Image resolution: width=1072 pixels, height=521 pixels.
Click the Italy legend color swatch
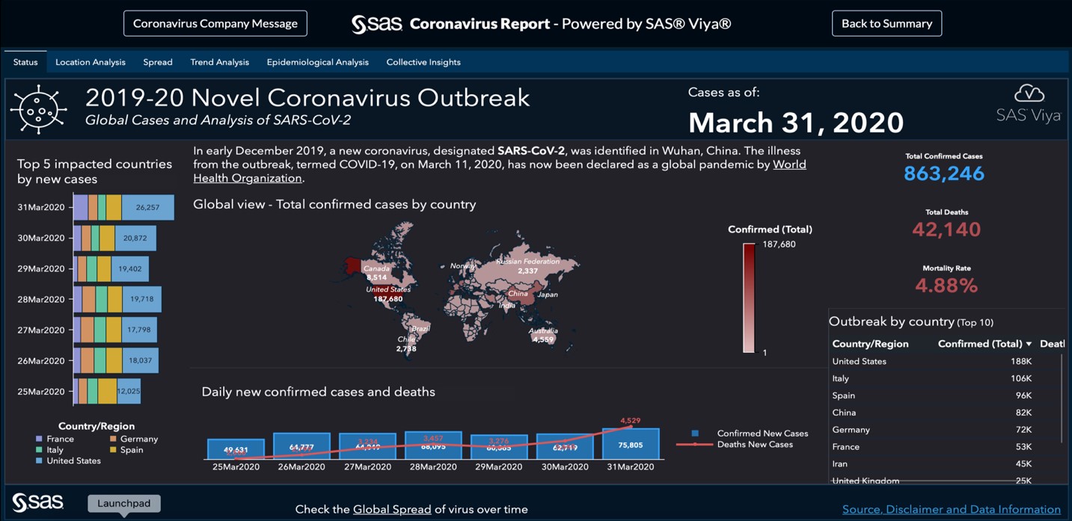(39, 450)
